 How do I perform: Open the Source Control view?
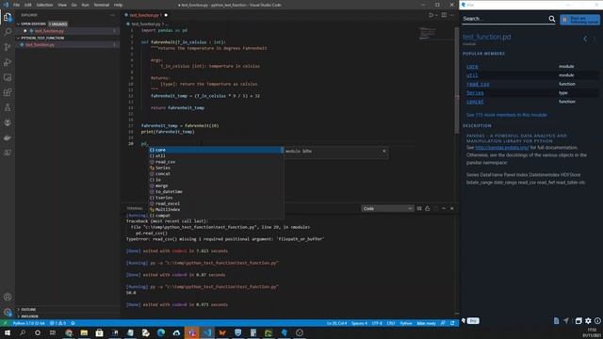(8, 47)
